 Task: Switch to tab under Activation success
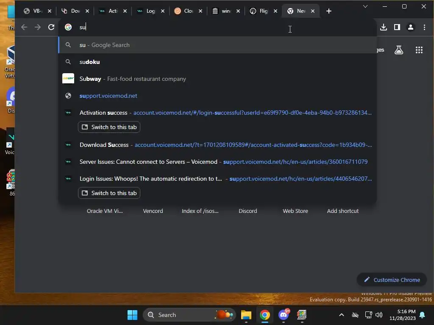point(109,127)
